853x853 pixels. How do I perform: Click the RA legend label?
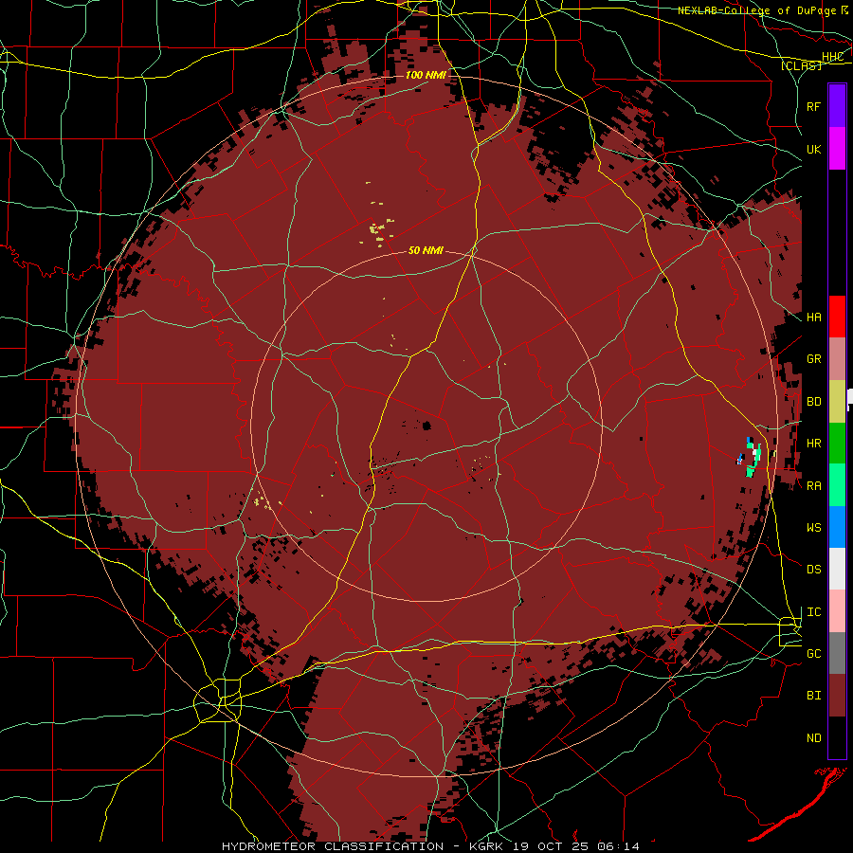pyautogui.click(x=813, y=486)
